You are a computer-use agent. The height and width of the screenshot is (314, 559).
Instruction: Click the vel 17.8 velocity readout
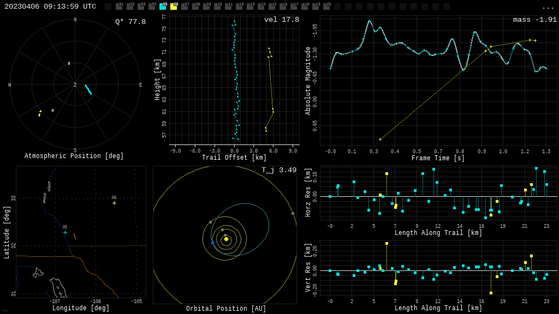(x=281, y=20)
